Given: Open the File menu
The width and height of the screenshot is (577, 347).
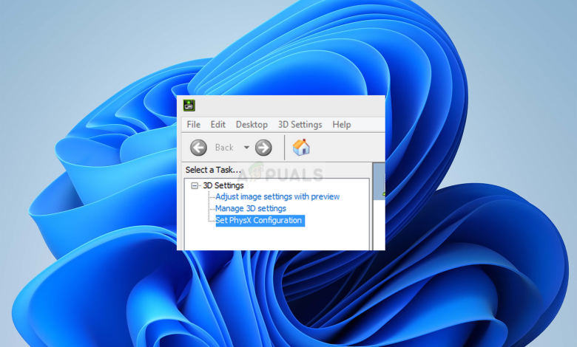Looking at the screenshot, I should 194,125.
